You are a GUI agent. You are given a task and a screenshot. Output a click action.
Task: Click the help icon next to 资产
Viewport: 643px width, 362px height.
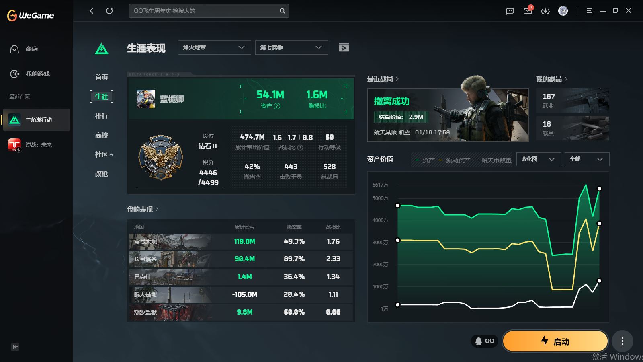277,106
